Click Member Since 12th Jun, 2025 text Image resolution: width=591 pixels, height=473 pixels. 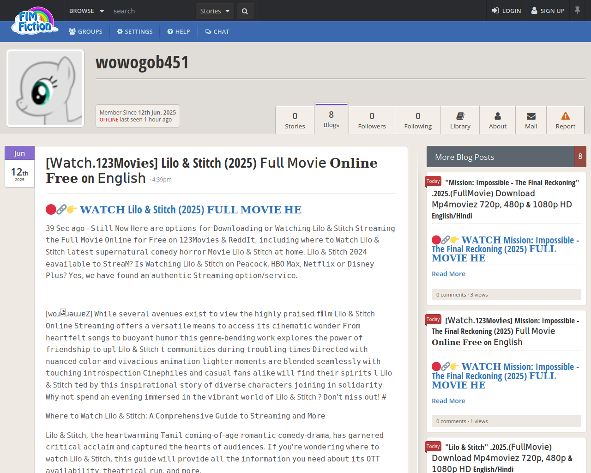138,112
